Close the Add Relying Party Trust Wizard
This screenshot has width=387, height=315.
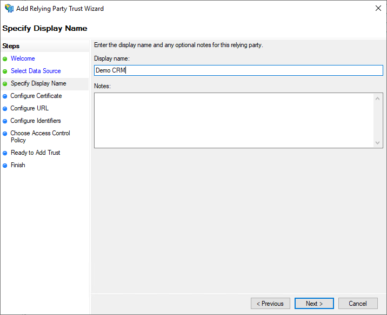[x=376, y=9]
